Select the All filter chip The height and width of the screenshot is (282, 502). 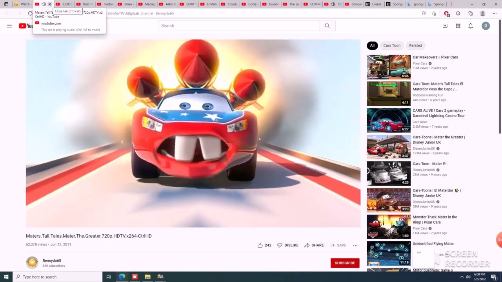coord(372,45)
